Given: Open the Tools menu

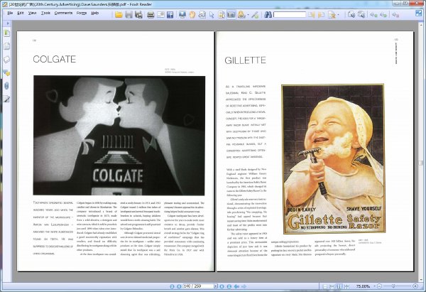Looking at the screenshot, I should coord(45,13).
